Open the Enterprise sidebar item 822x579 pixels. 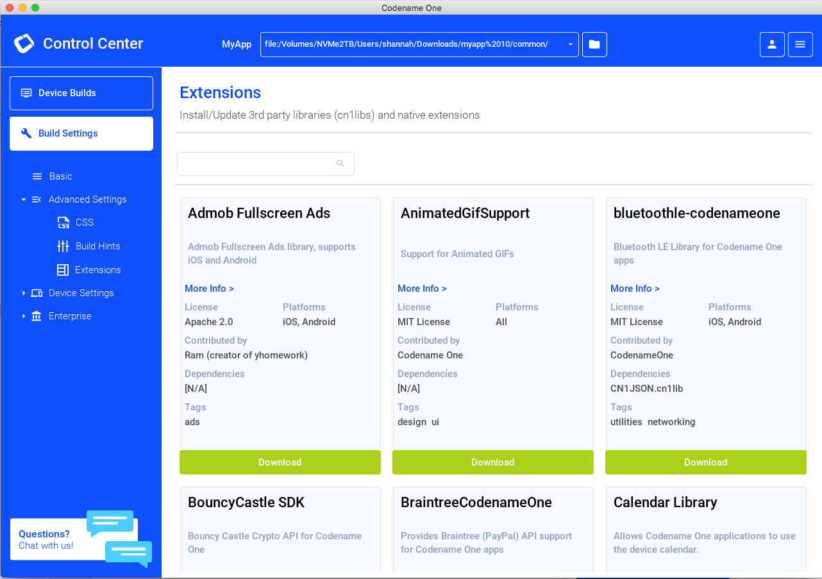[70, 316]
